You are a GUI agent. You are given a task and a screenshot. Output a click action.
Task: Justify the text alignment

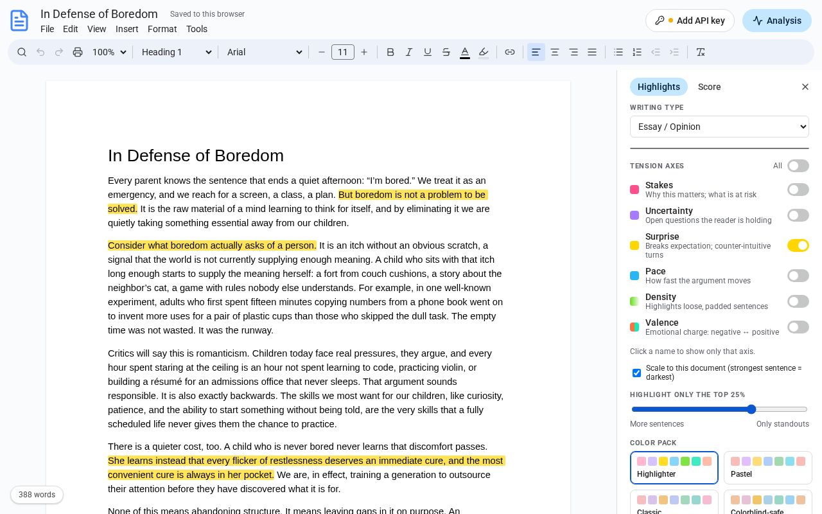(592, 52)
